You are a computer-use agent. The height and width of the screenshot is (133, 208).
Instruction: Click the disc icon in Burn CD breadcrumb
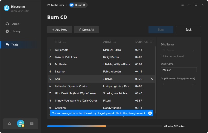tap(72, 5)
